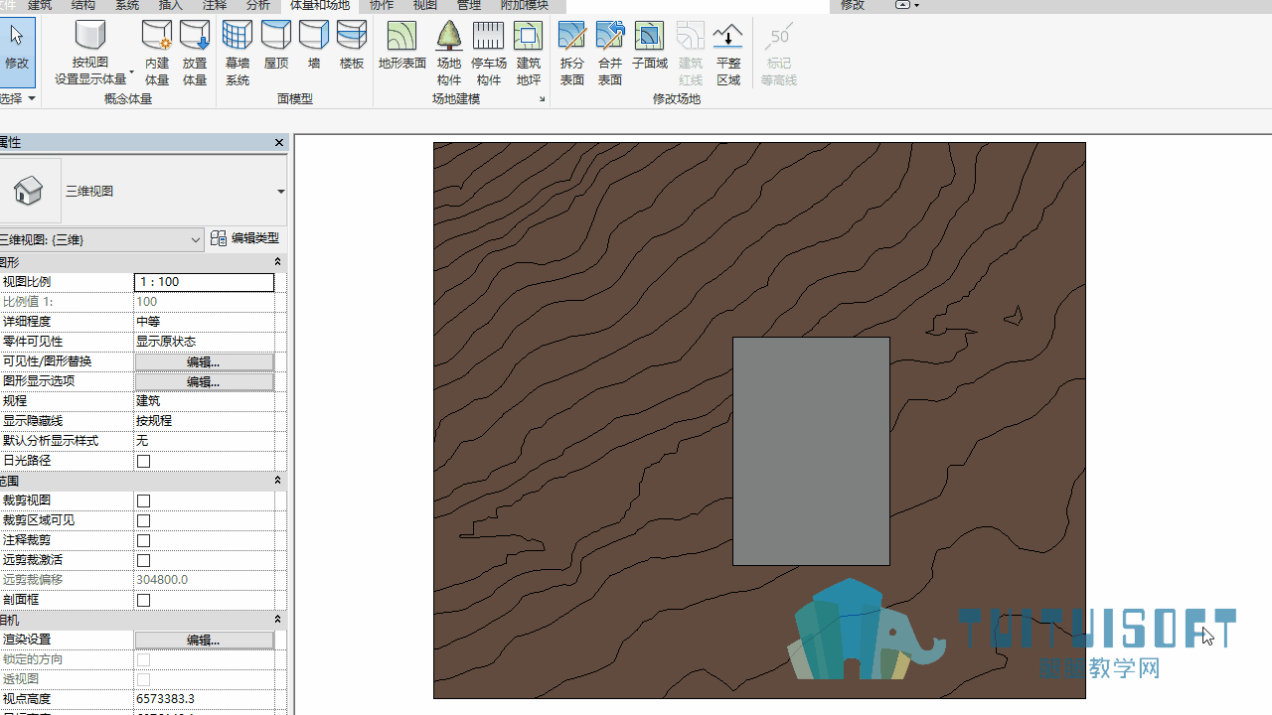Enable the 远剪裁激活 checkbox
Image resolution: width=1272 pixels, height=715 pixels.
tap(144, 560)
